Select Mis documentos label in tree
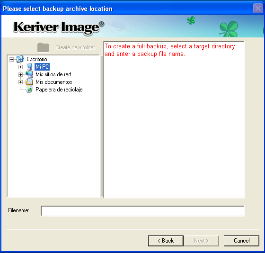Viewport: 265px width, 253px height. tap(54, 82)
